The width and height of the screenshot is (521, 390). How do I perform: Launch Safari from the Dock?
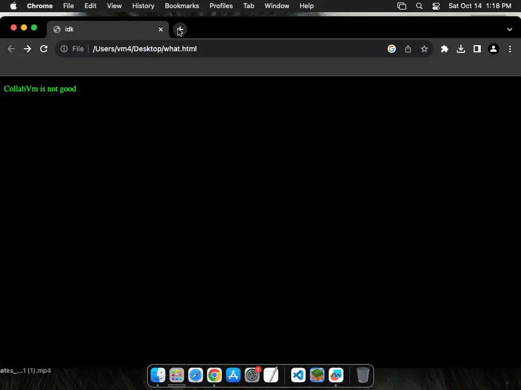coord(195,375)
